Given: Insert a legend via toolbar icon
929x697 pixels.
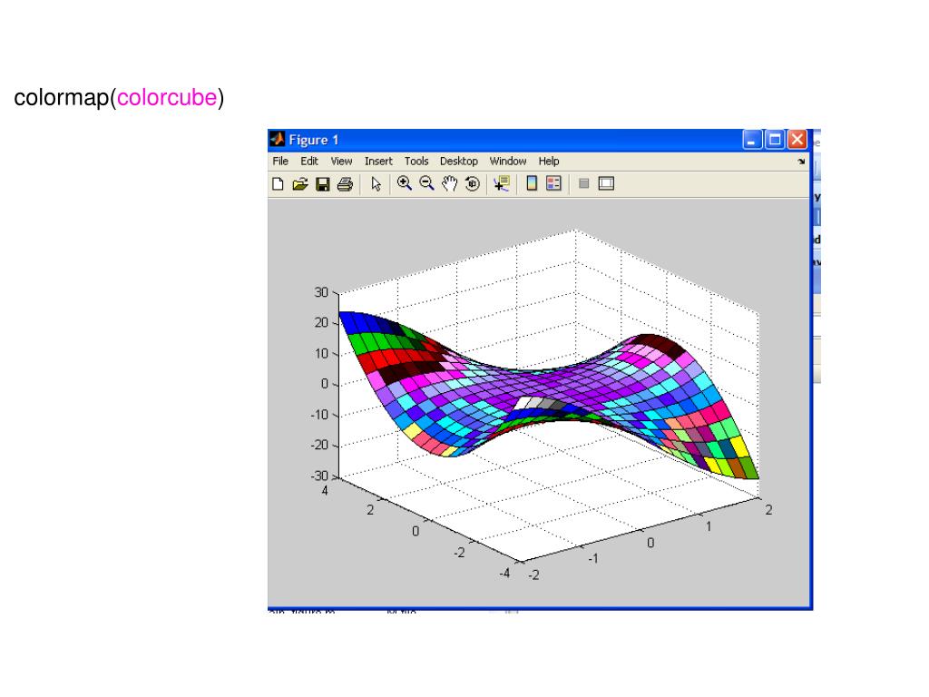Looking at the screenshot, I should click(x=553, y=183).
